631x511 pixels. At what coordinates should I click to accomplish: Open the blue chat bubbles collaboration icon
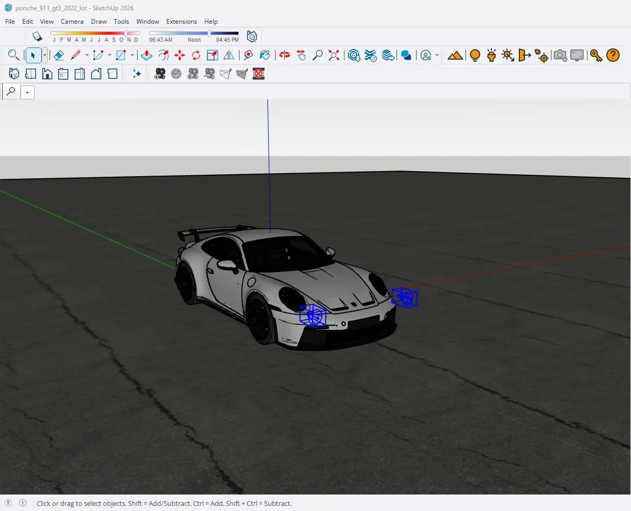(x=406, y=55)
